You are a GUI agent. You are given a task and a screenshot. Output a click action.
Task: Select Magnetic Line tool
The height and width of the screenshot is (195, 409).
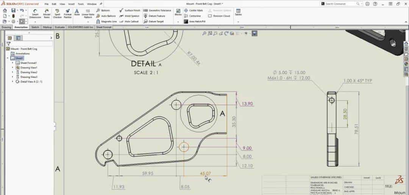[x=106, y=21]
